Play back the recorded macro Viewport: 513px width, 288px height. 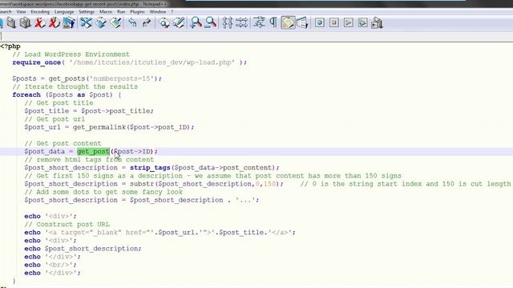(x=349, y=23)
